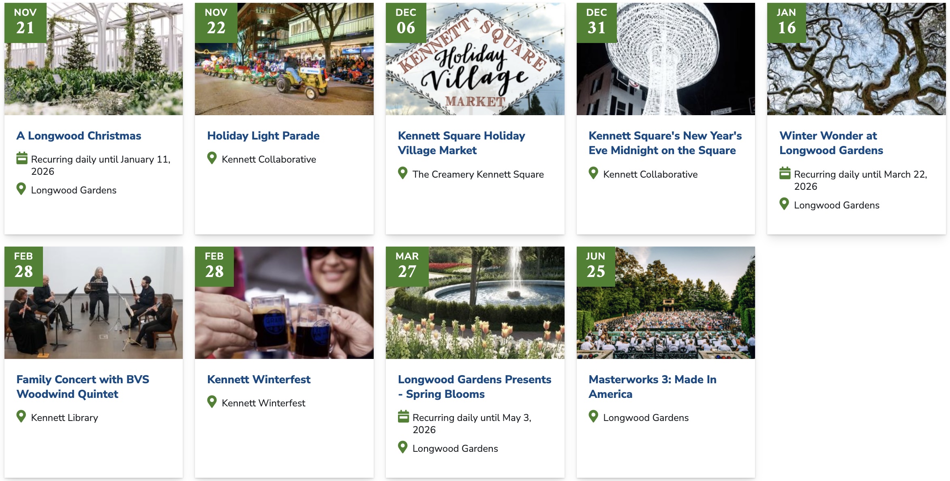The height and width of the screenshot is (481, 950).
Task: Click calendar icon on Spring Blooms card
Action: point(403,417)
